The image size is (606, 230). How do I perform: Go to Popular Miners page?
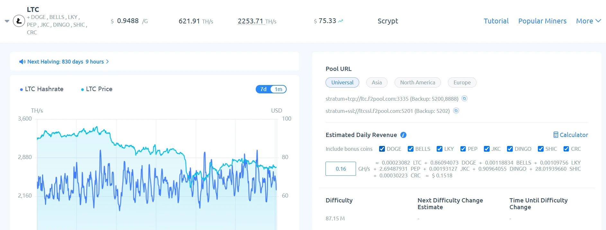542,21
